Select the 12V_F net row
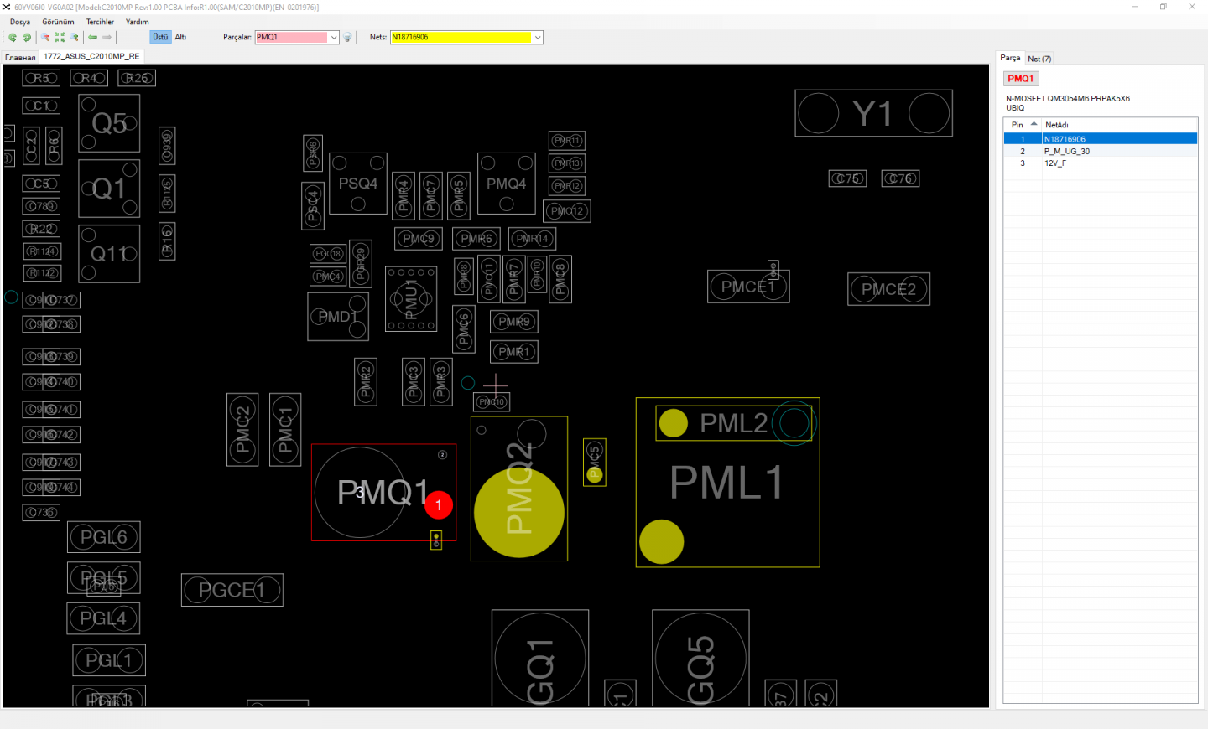 1055,163
